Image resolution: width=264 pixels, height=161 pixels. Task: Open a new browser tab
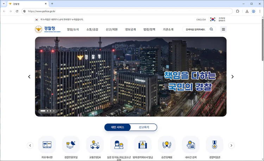coord(52,4)
